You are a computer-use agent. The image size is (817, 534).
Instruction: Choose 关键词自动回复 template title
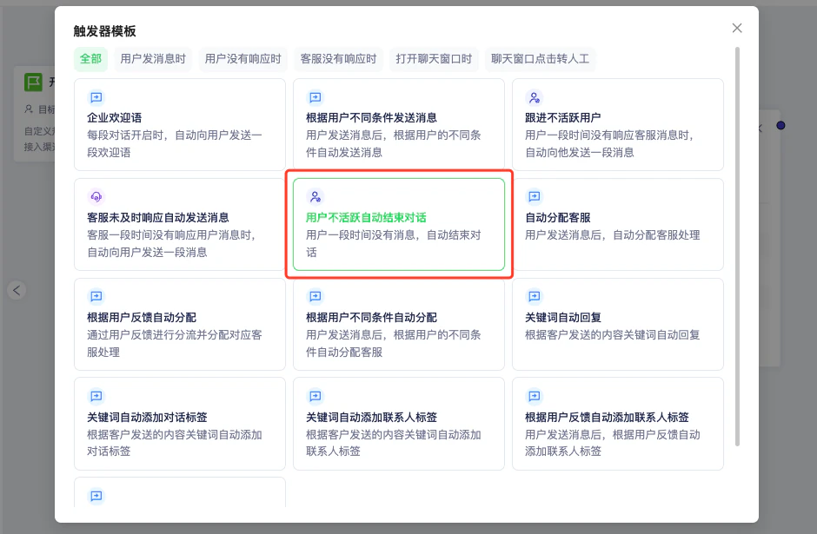[562, 318]
